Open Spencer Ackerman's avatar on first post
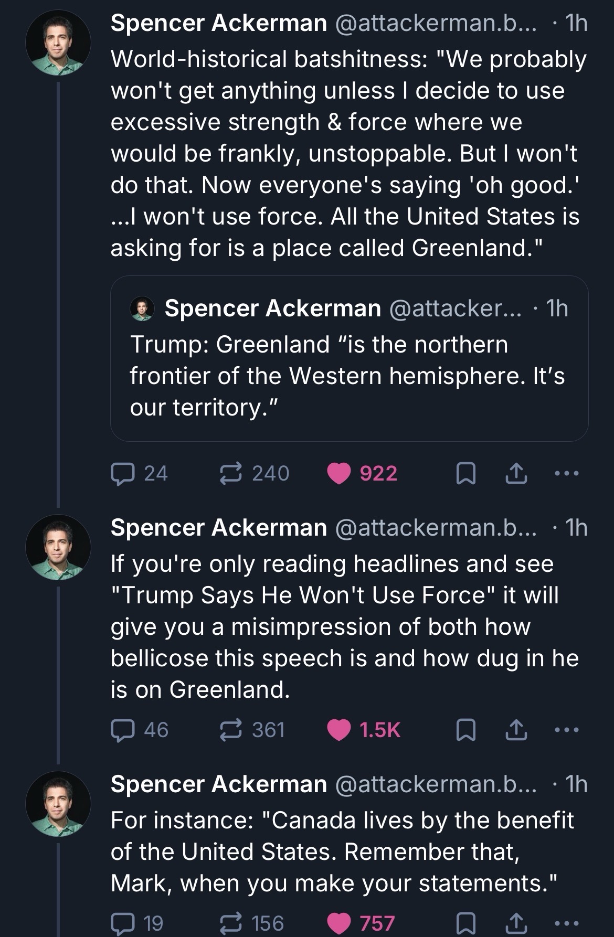Screen dimensions: 614x937 click(58, 43)
